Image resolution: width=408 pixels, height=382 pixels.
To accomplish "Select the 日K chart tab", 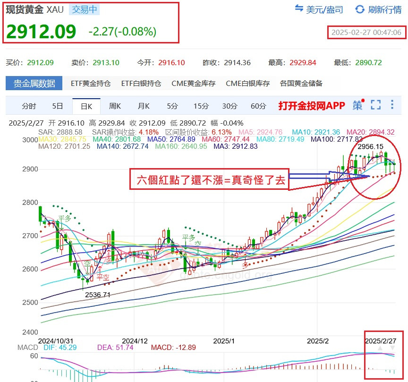I will (x=86, y=106).
